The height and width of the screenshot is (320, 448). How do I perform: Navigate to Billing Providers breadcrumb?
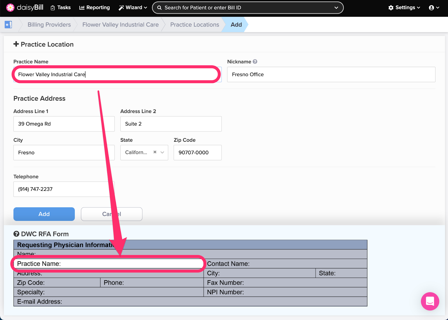(x=49, y=25)
